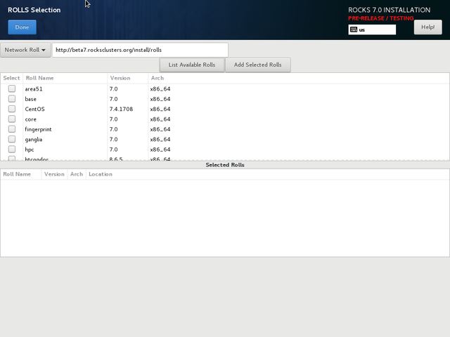Tick the hpc roll checkbox
Screen dimensions: 450x337
click(12, 150)
